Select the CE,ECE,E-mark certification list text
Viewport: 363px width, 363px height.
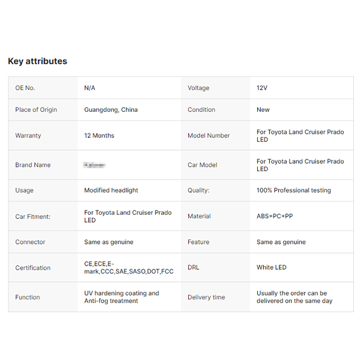pyautogui.click(x=129, y=267)
